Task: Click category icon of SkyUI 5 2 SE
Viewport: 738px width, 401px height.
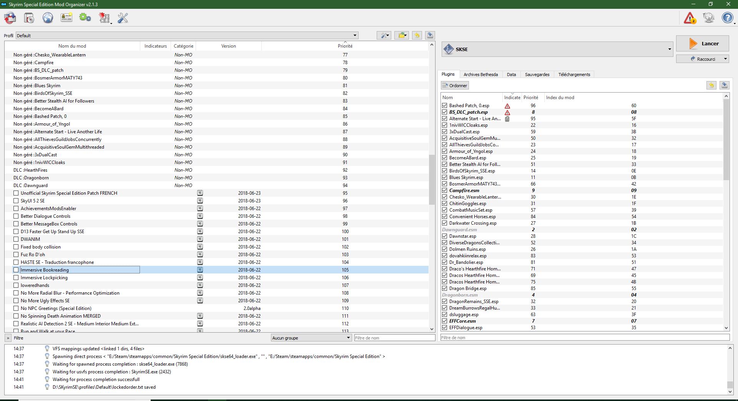Action: (200, 200)
